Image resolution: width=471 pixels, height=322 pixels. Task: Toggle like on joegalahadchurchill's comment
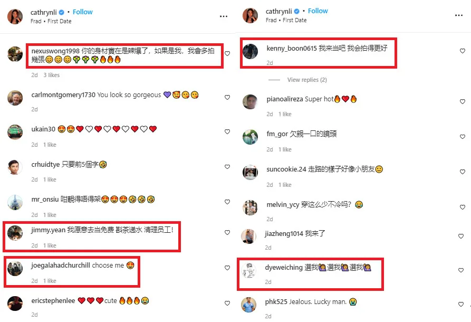(227, 268)
